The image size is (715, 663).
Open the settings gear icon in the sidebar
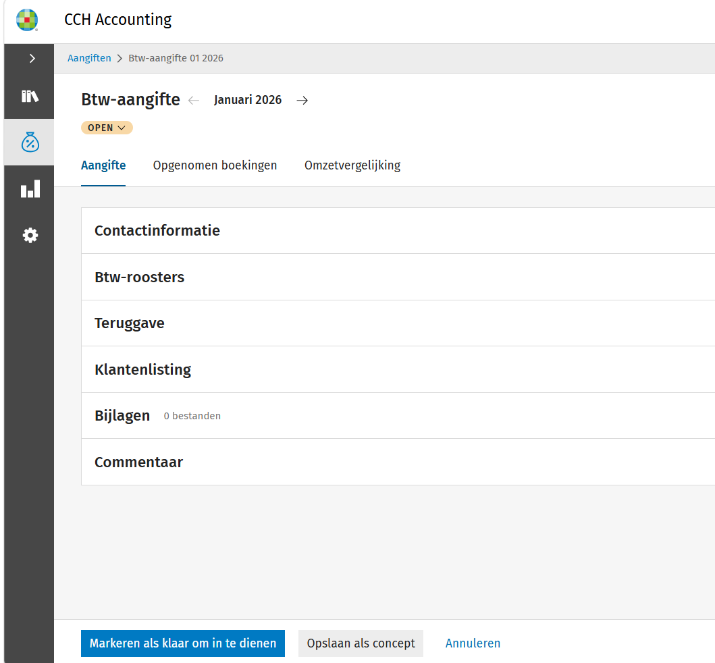click(30, 235)
